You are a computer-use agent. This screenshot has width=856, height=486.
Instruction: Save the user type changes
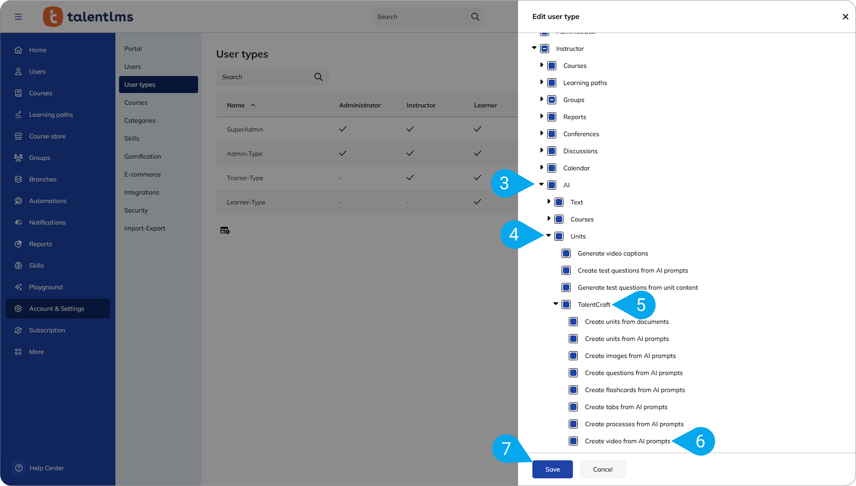552,469
